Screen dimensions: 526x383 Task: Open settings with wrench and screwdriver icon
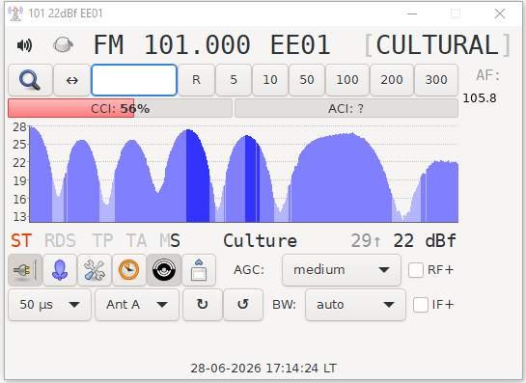pos(95,270)
